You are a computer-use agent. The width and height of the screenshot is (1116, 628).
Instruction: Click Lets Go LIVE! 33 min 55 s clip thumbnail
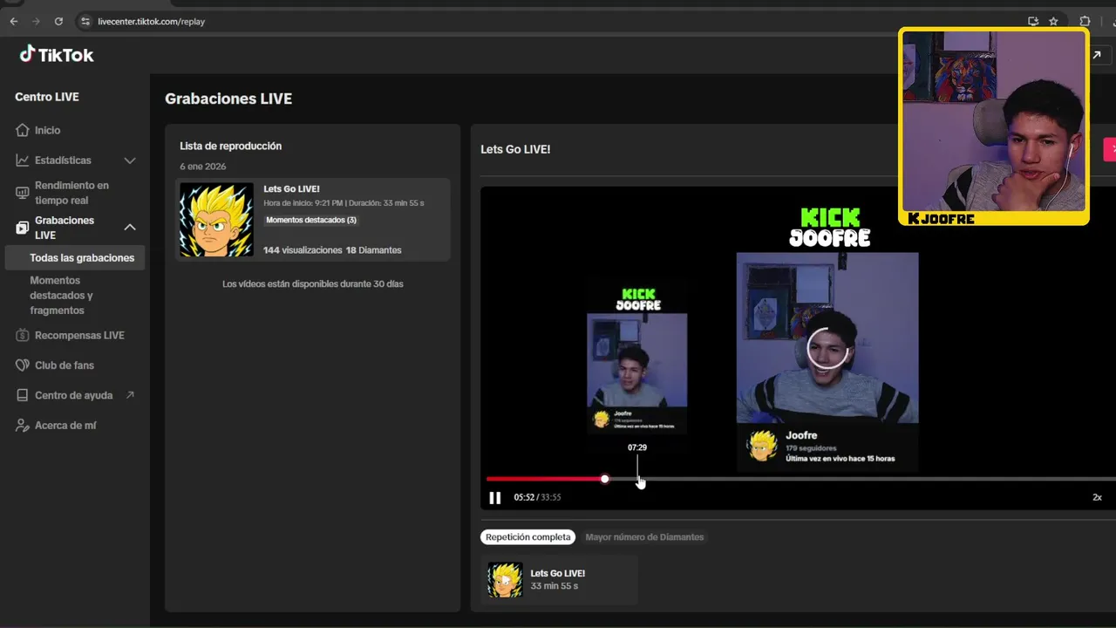tap(505, 580)
